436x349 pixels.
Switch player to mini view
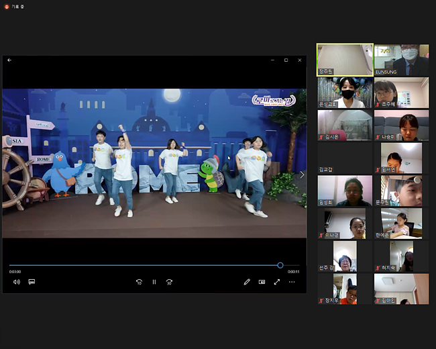click(262, 282)
